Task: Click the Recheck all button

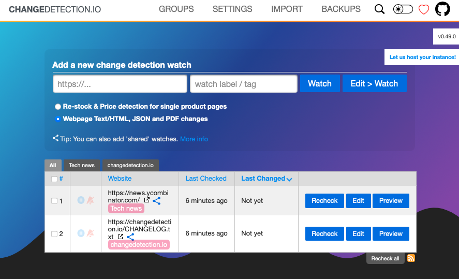Action: tap(385, 258)
